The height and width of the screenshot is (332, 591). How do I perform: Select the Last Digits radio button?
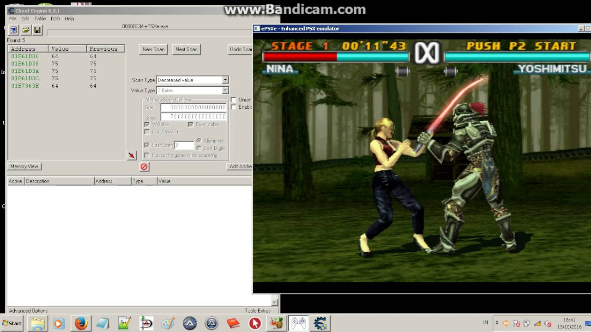(199, 148)
